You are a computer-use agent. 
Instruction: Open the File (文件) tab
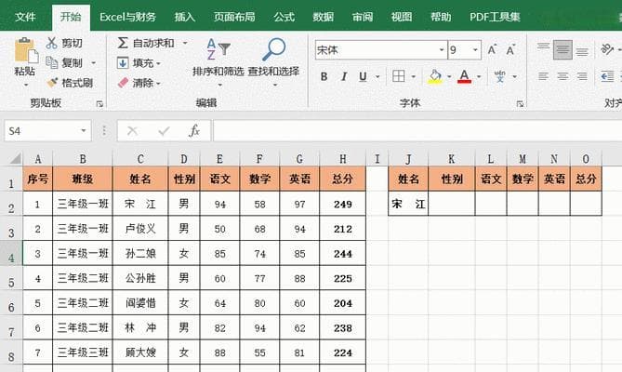(25, 17)
